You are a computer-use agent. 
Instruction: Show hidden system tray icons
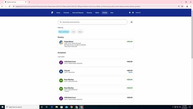tap(173, 107)
